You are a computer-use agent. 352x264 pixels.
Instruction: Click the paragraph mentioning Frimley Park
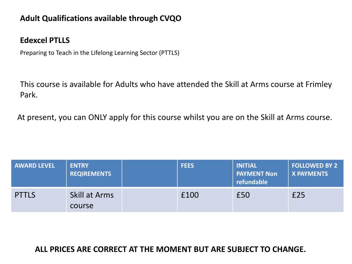[176, 90]
